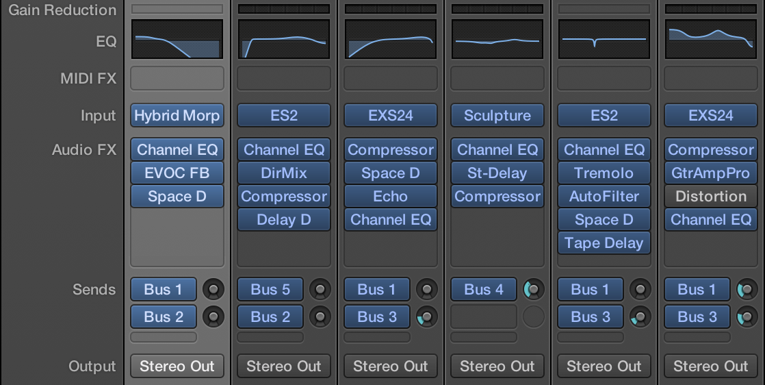This screenshot has height=385, width=765.
Task: Click Bus 1 send knob on EXS24 GtrAmpPro strip
Action: point(747,289)
